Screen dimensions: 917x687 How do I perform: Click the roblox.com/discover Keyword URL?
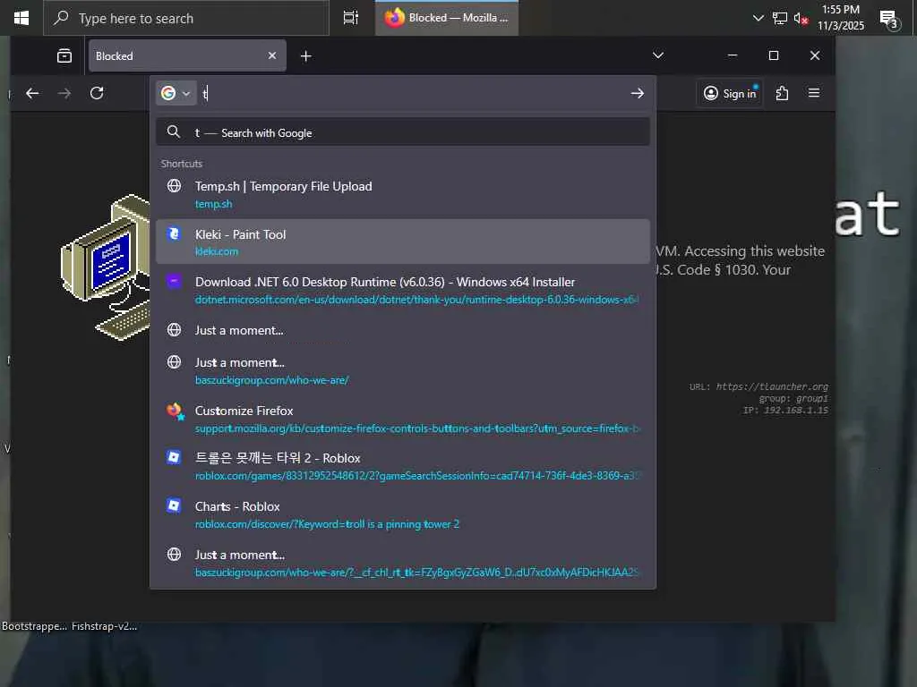click(x=327, y=524)
